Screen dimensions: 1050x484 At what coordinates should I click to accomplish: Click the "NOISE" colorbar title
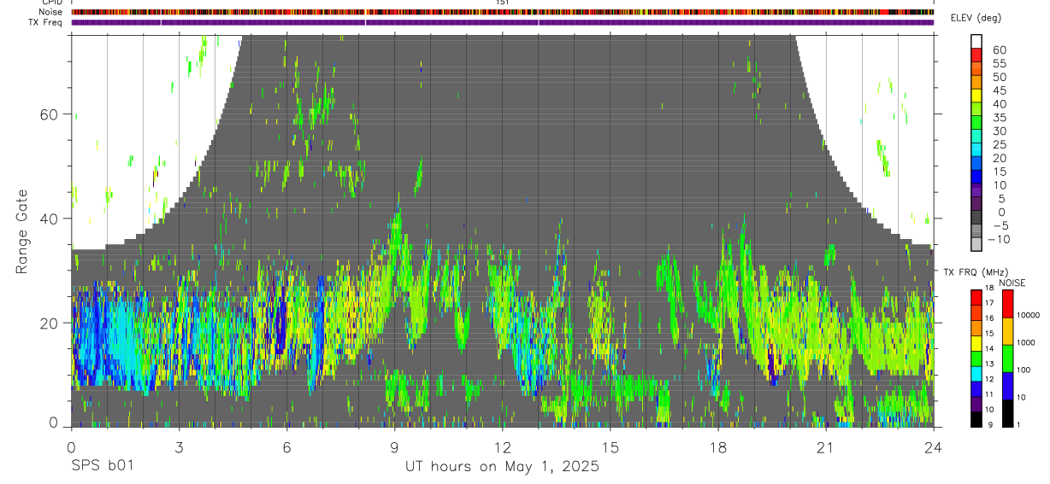[x=1012, y=283]
